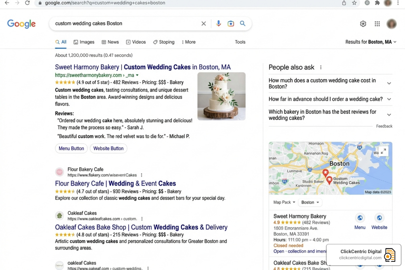Click the wedding cake thumbnail image
Viewport: 405px width, 270px height.
coord(221,96)
